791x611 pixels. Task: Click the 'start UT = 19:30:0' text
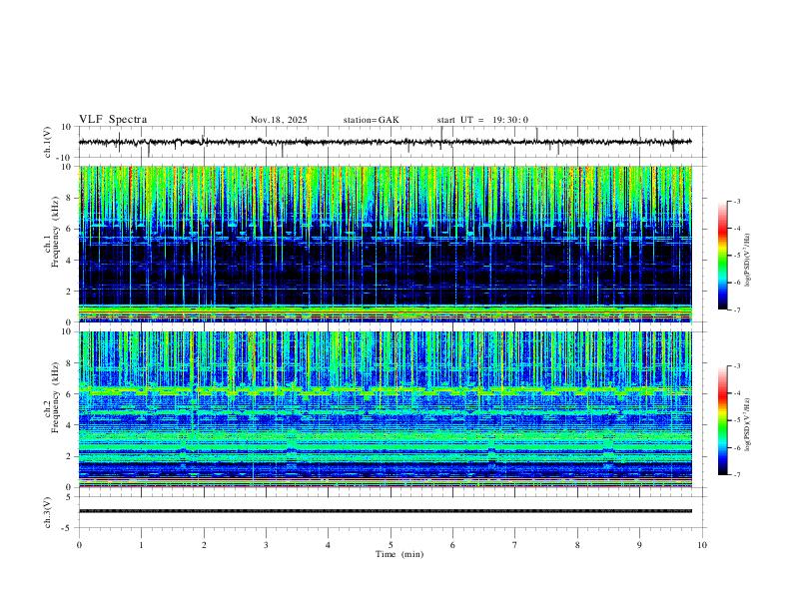482,120
